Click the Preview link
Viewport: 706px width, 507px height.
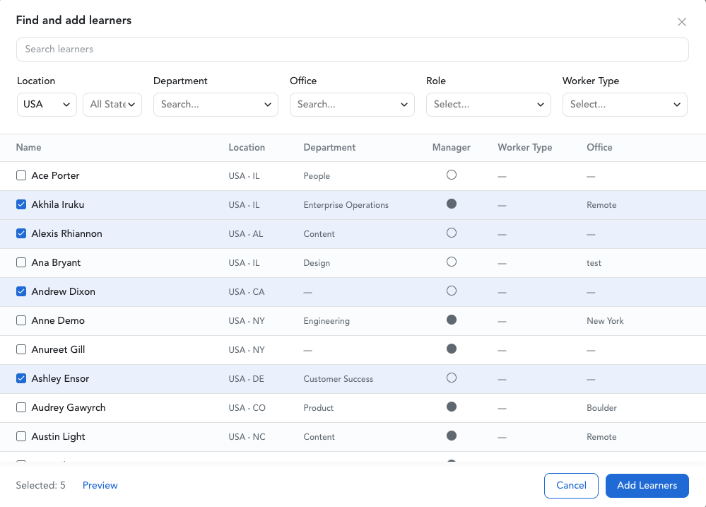(x=100, y=485)
